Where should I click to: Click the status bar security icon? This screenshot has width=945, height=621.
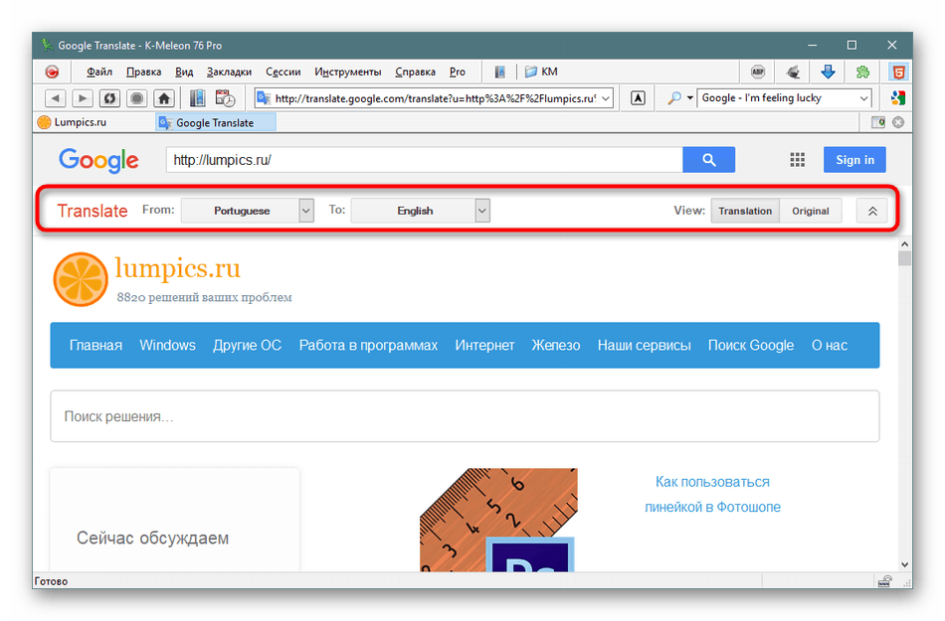pyautogui.click(x=884, y=581)
